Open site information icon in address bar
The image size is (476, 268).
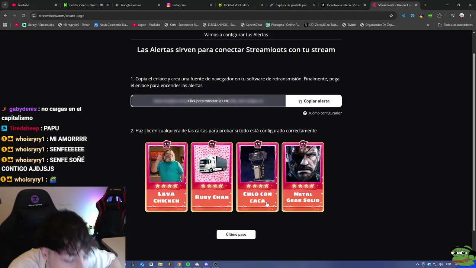coord(34,16)
